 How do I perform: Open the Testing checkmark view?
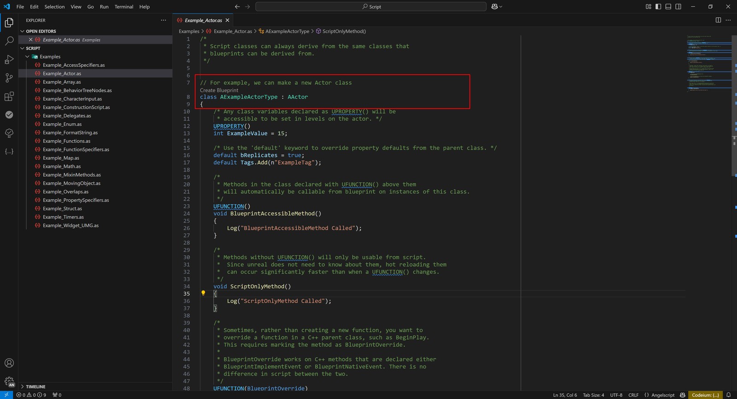click(x=9, y=115)
